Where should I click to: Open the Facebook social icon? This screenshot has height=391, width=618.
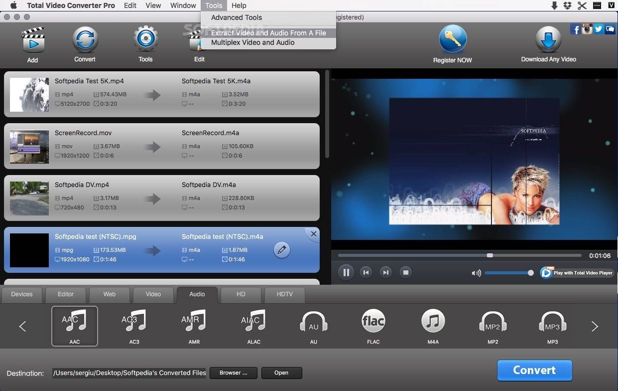click(x=576, y=29)
